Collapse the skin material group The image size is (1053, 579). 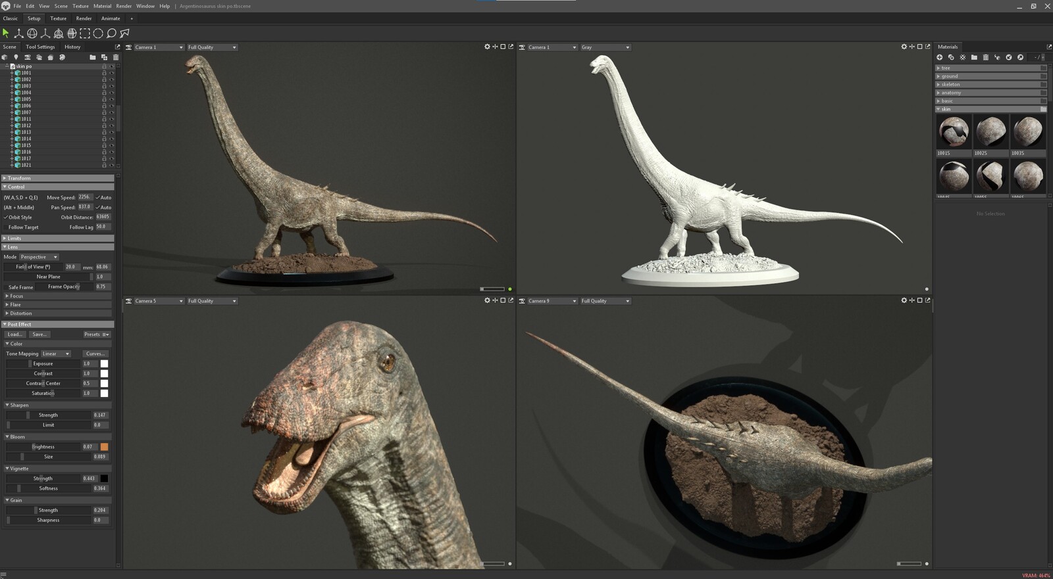click(x=990, y=109)
